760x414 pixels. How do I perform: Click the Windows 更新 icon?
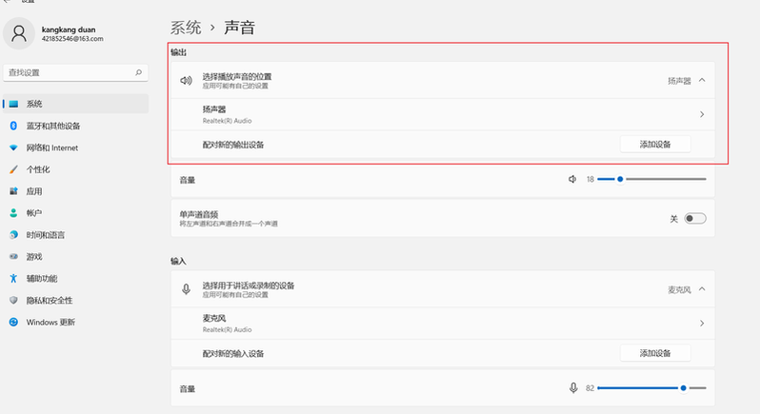(13, 322)
